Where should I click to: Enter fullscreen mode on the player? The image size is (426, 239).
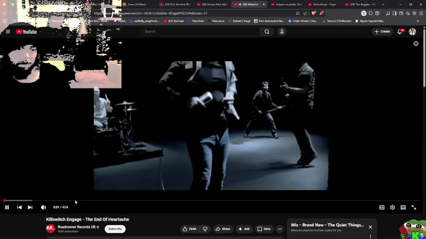[x=414, y=207]
